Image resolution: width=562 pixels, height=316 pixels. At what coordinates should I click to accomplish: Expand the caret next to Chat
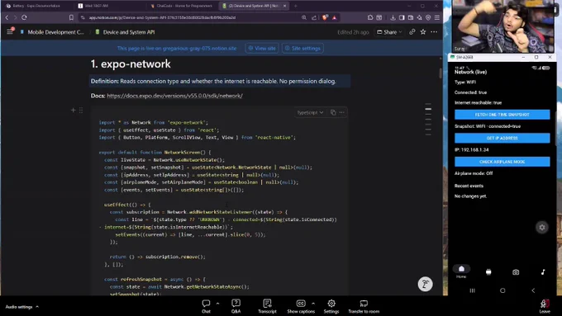[217, 304]
